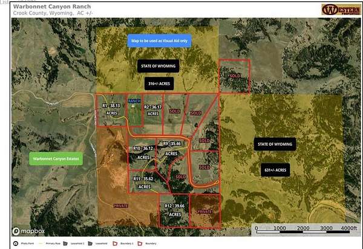This screenshot has height=249, width=363.
Task: Select the Photo Point legend icon
Action: (x=16, y=244)
